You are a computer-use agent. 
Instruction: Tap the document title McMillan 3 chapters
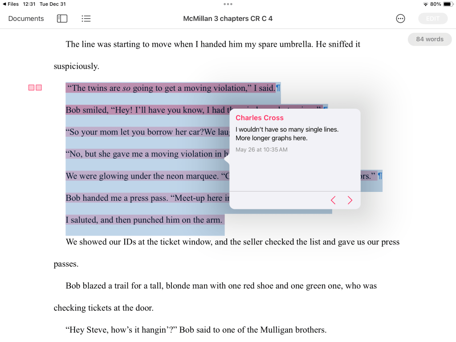228,19
